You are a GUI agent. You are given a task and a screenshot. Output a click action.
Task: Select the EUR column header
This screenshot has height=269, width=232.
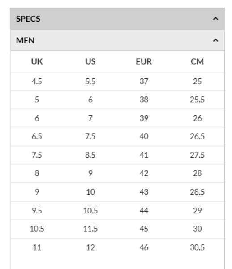[144, 61]
